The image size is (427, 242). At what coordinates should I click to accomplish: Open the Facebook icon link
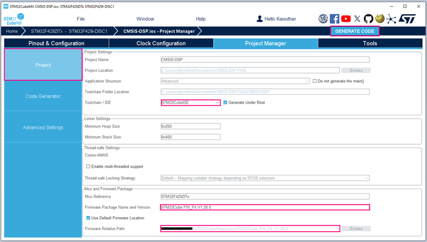click(334, 19)
